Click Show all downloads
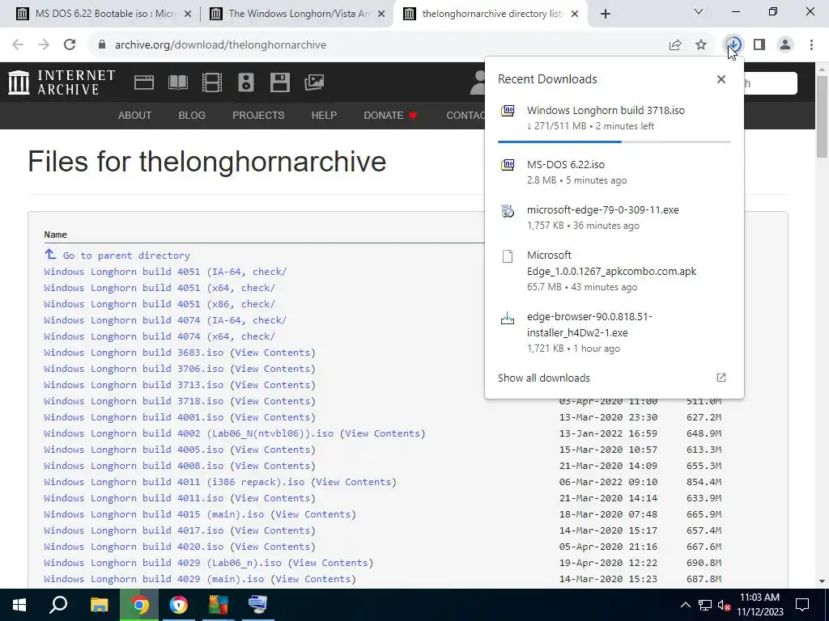 tap(544, 378)
